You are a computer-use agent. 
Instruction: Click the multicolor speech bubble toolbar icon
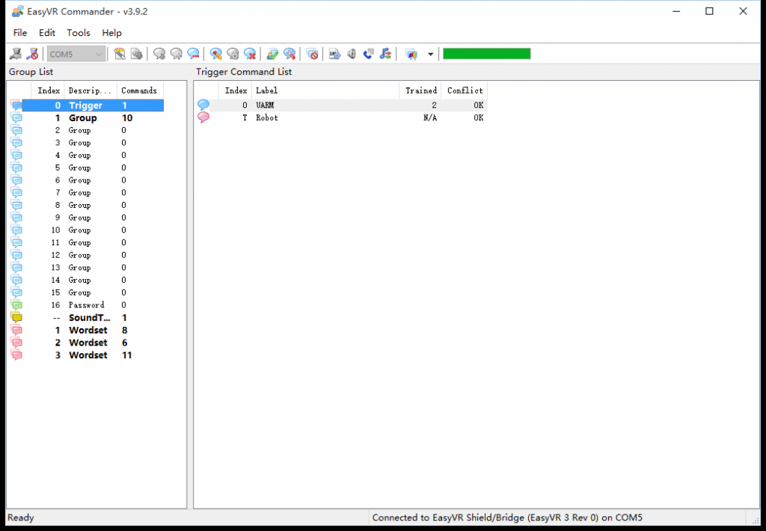tap(412, 54)
